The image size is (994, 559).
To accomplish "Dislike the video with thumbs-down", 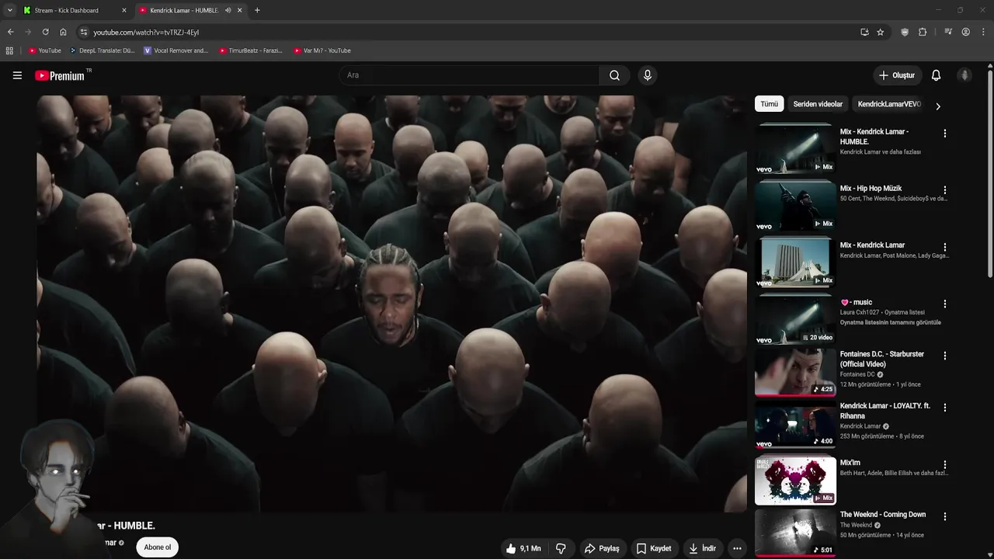I will click(x=561, y=548).
